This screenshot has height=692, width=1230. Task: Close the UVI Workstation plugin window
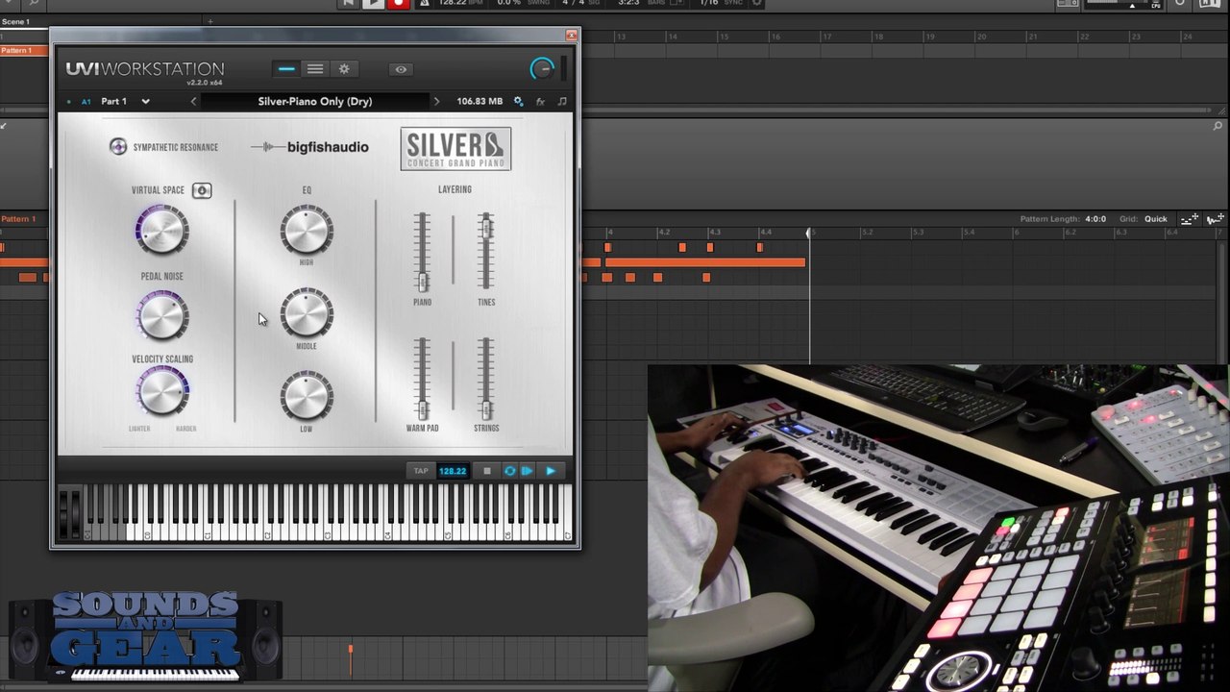click(571, 36)
